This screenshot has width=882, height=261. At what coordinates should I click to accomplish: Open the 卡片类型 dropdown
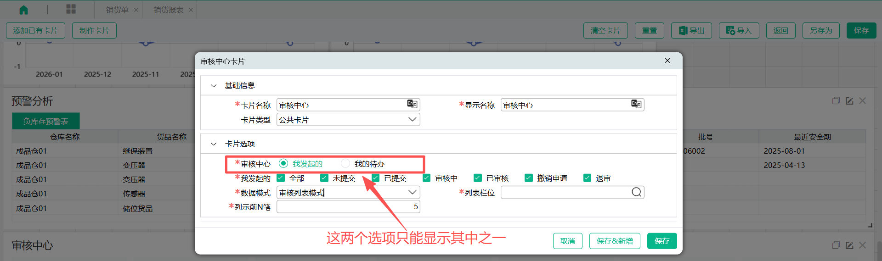tap(412, 120)
